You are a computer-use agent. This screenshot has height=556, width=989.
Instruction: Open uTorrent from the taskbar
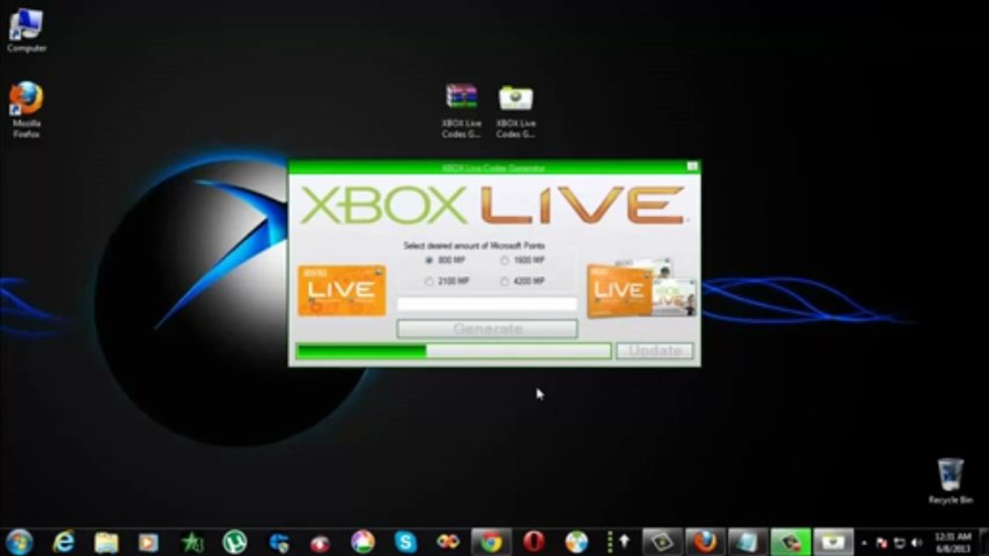click(234, 542)
